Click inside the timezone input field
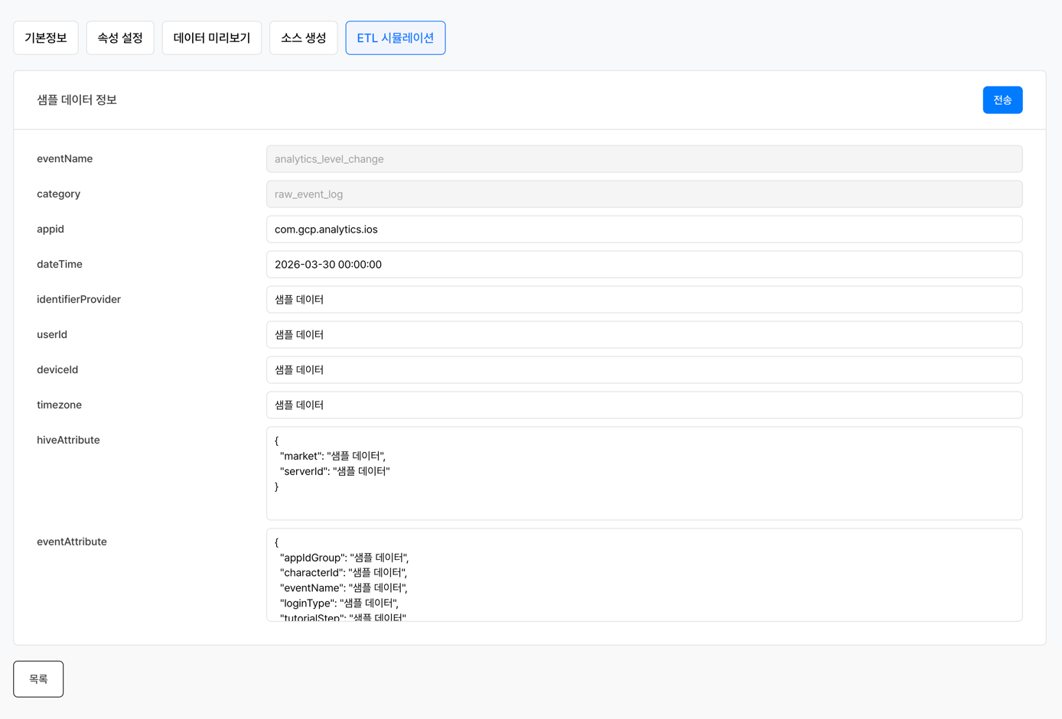 point(643,405)
